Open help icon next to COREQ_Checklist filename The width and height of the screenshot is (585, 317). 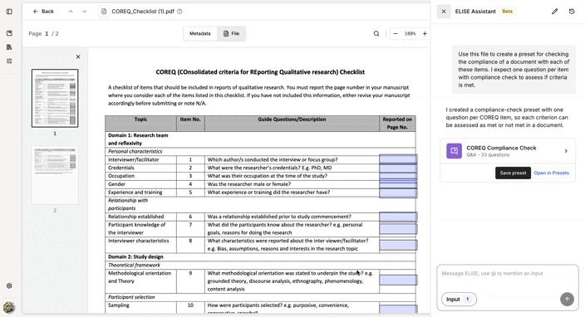tap(179, 12)
